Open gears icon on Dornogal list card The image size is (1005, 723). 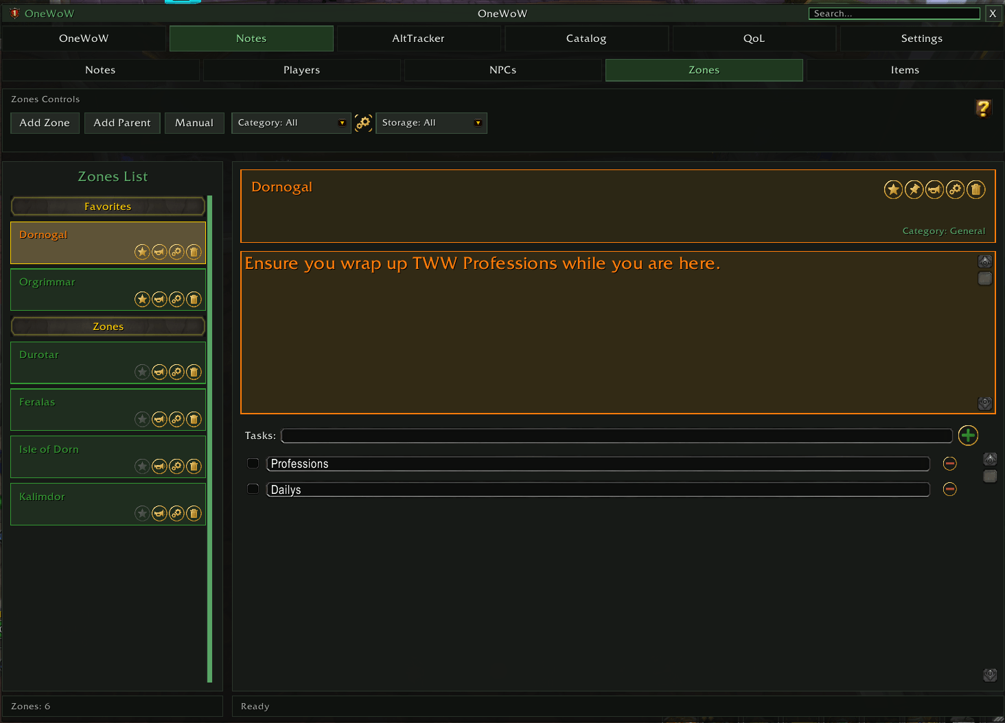click(176, 252)
